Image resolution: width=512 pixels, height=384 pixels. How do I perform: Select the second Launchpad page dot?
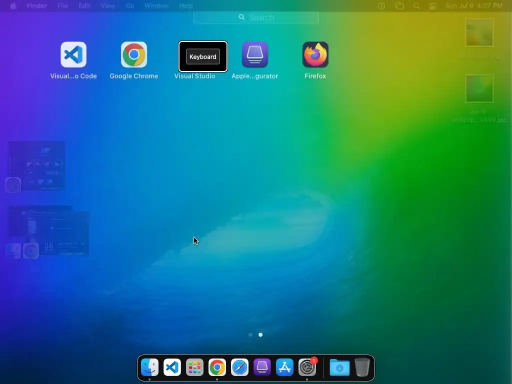pyautogui.click(x=260, y=334)
